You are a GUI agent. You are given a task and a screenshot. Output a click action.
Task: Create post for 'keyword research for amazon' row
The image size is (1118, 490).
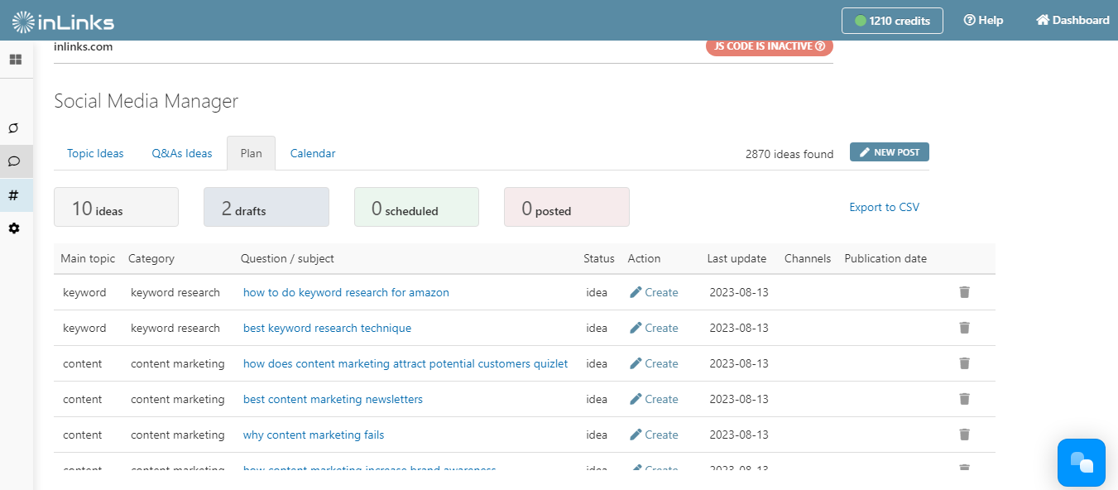click(654, 292)
